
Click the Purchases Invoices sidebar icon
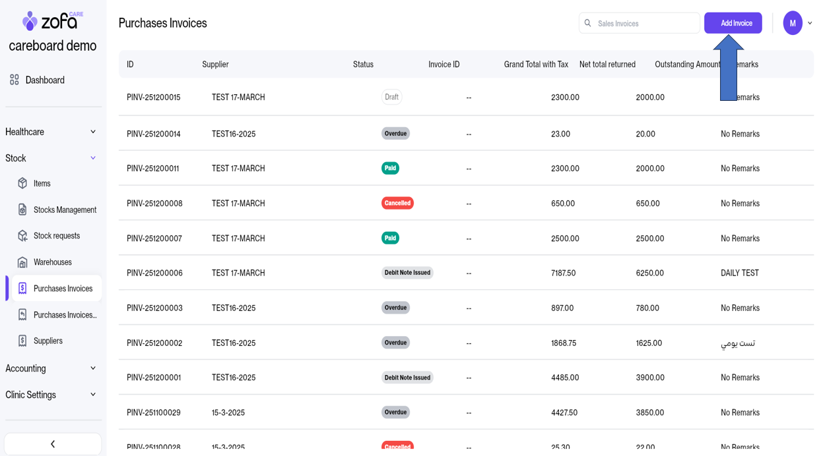pyautogui.click(x=22, y=289)
